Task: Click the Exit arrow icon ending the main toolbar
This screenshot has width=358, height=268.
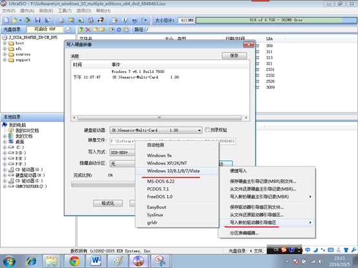Action: tap(145, 20)
